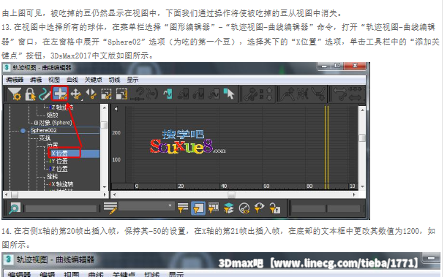Viewport: 447px width, 277px height.
Task: Toggle highlighted Filter Selected Objects icon
Action: [198, 208]
